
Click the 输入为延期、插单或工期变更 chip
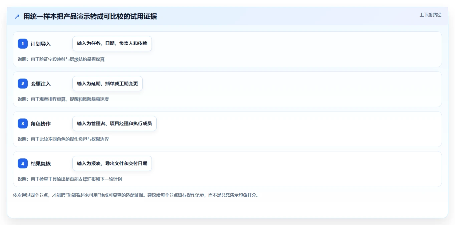(x=107, y=84)
